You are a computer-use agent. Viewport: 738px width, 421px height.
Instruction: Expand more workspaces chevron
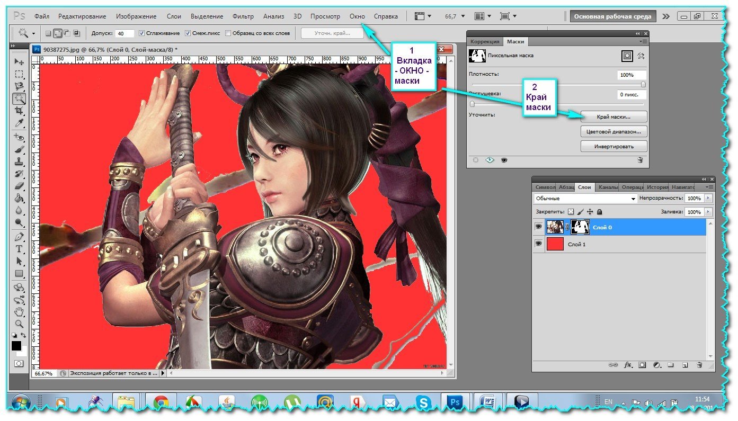666,16
